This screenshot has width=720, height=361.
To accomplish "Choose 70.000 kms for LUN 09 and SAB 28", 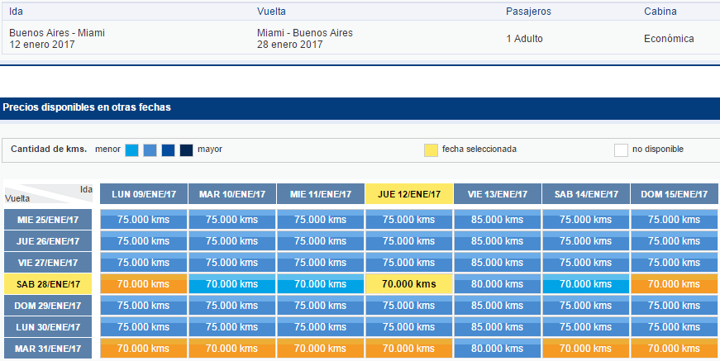I will 143,284.
